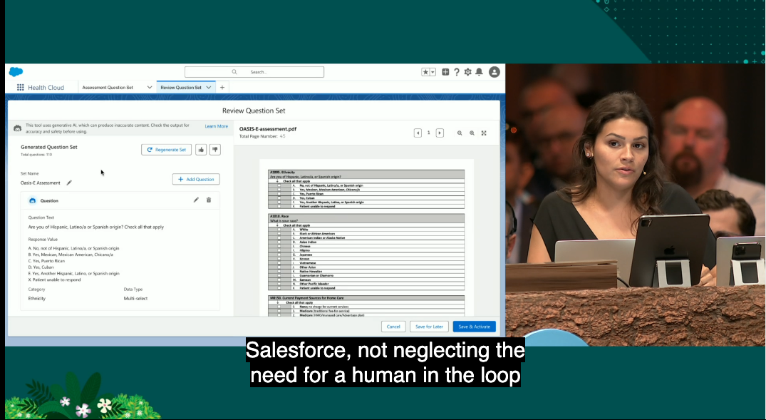Click the Salesforce cloud logo
This screenshot has height=420, width=766.
(x=16, y=72)
